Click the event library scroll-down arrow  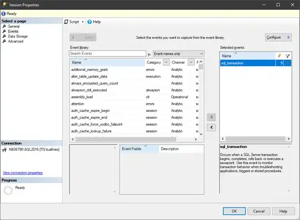(x=201, y=134)
